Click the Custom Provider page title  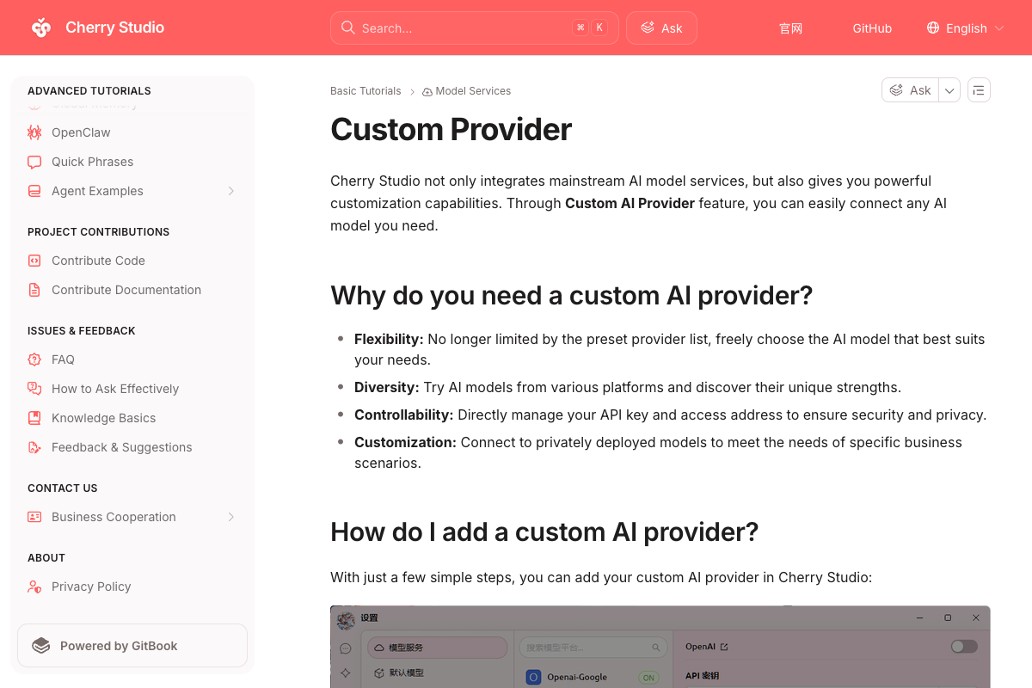click(451, 129)
